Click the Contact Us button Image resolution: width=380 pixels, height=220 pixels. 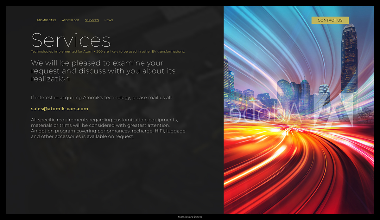tap(330, 20)
